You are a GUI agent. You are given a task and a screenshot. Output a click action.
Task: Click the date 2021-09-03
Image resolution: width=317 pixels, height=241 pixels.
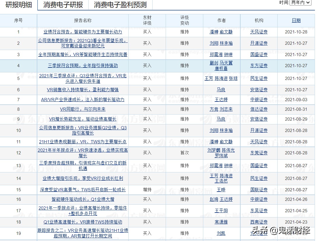pos(296,99)
